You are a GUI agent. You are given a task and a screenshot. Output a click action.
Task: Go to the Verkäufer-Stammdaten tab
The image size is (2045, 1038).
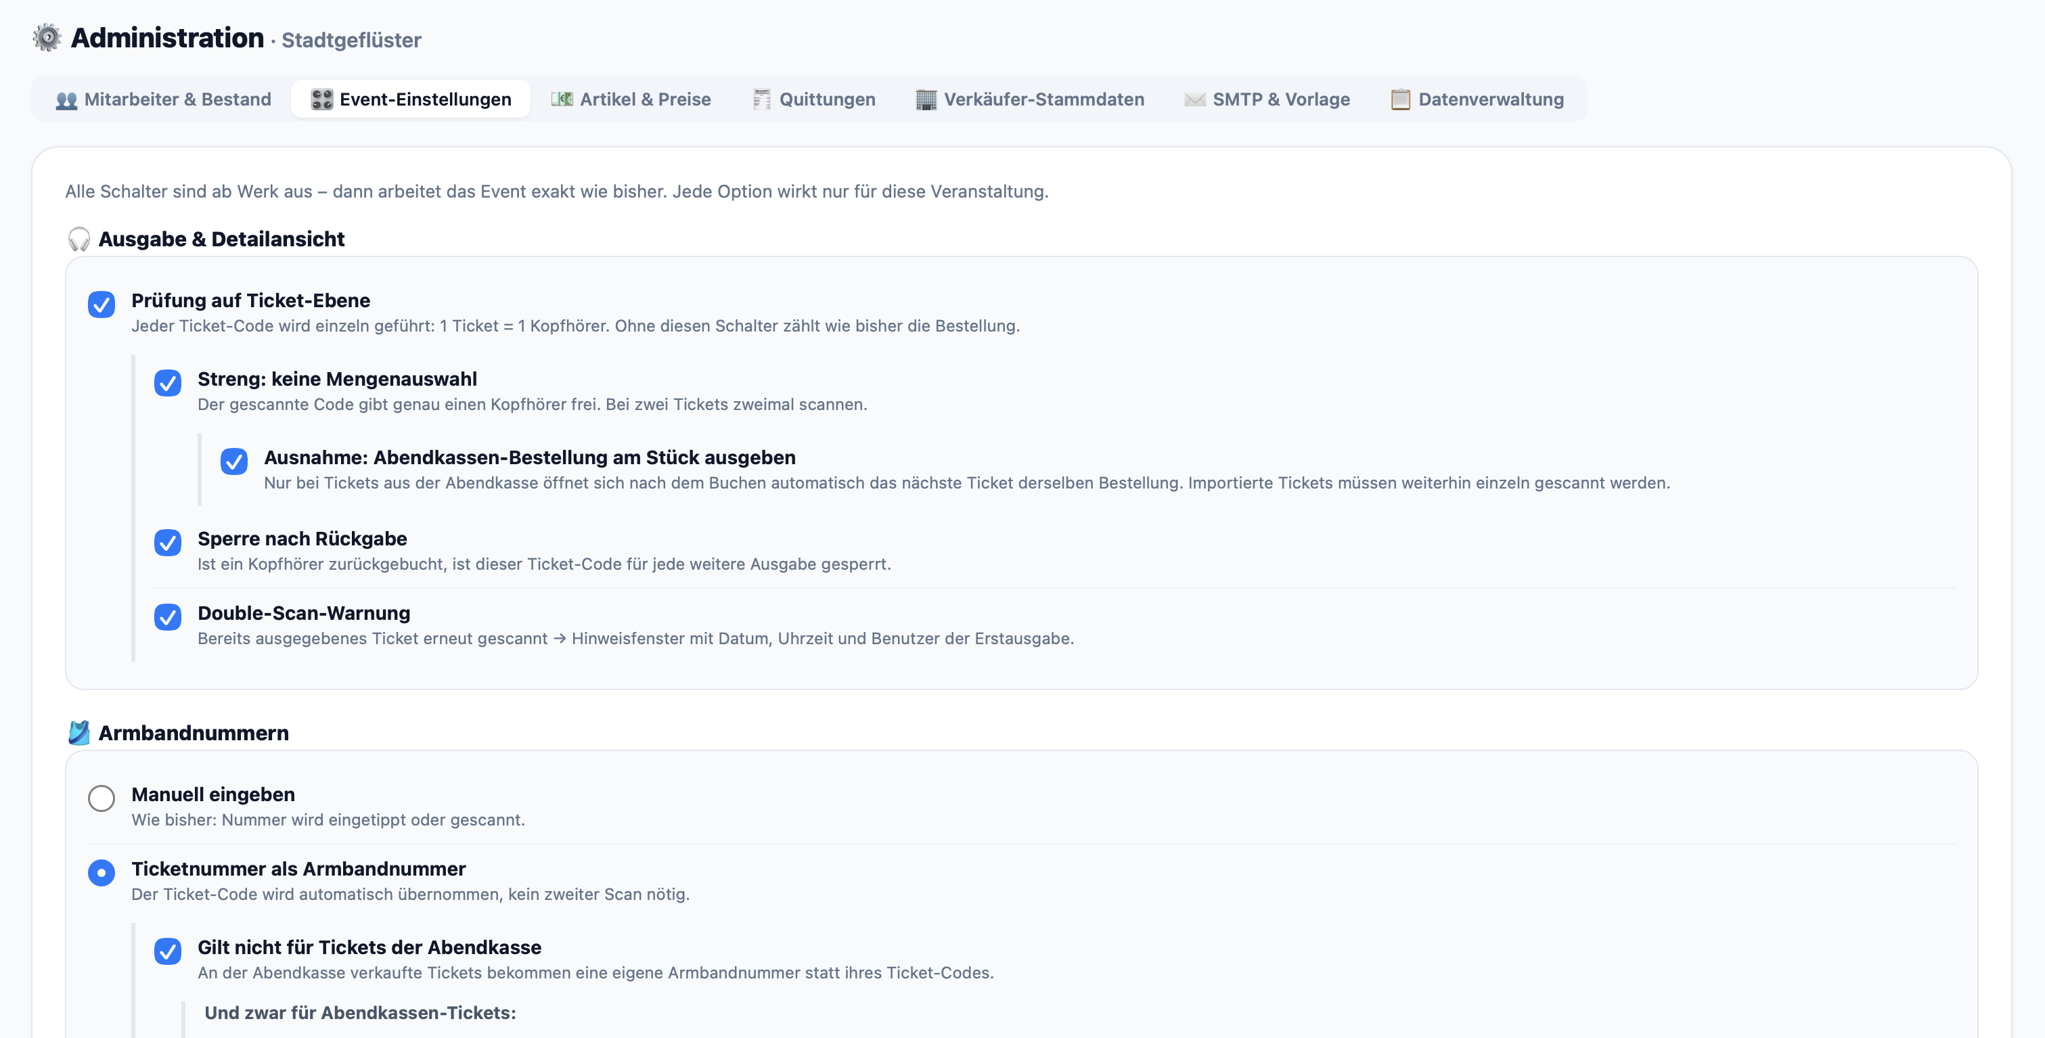click(1031, 99)
